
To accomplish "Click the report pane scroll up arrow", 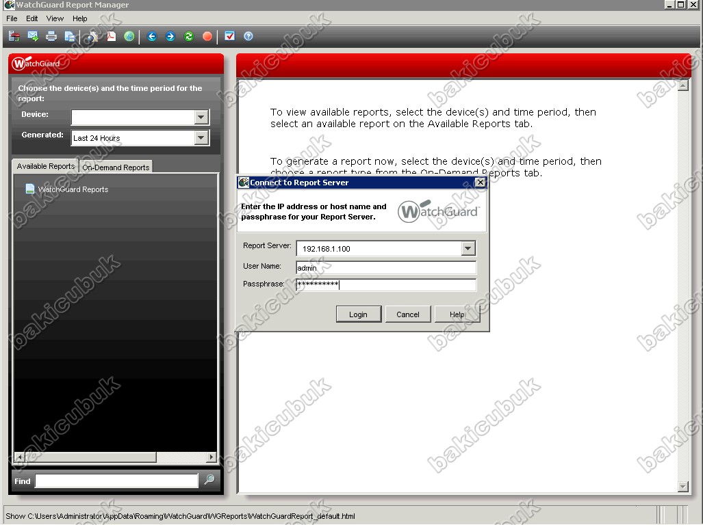I will (683, 85).
